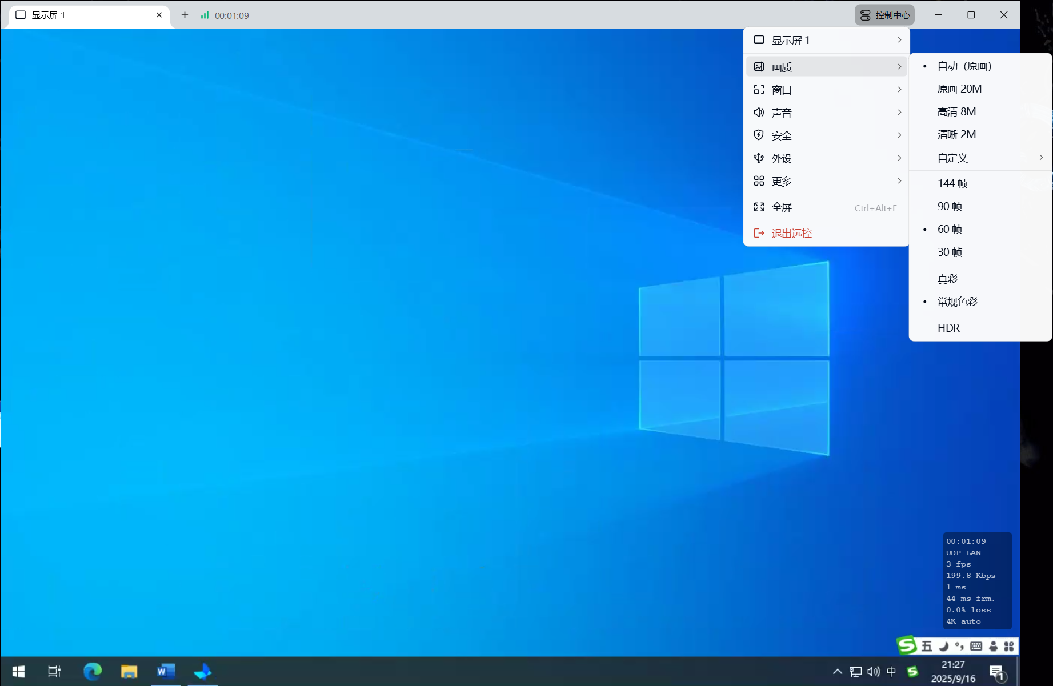Click the USB icon beside 外设
Screen dimensions: 1053x686
[759, 158]
